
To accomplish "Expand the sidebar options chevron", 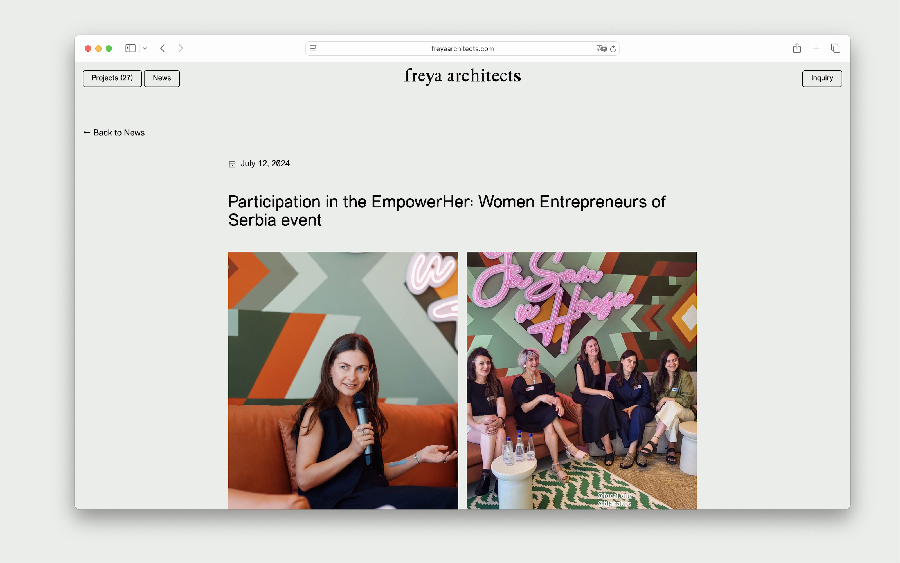I will [145, 48].
